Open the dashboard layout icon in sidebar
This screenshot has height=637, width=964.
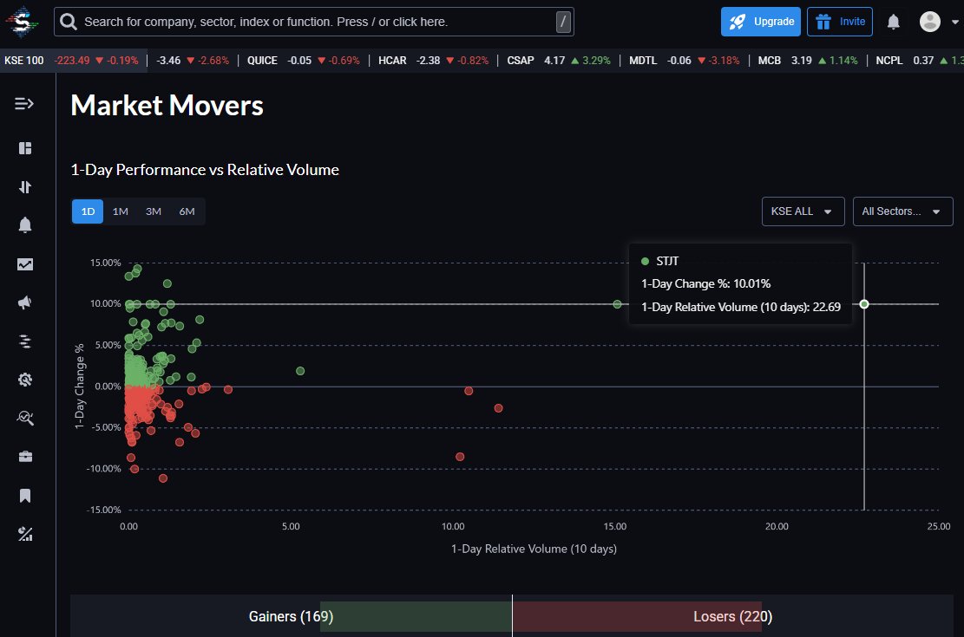click(25, 148)
